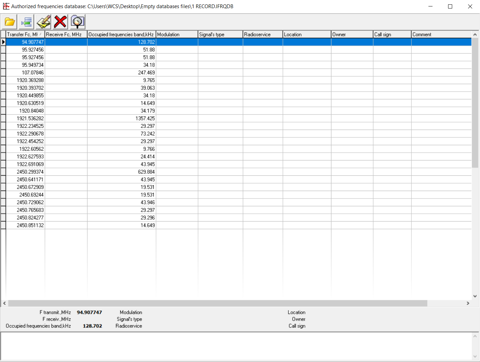Click inside the bottom comment text area
The height and width of the screenshot is (362, 480).
(236, 346)
